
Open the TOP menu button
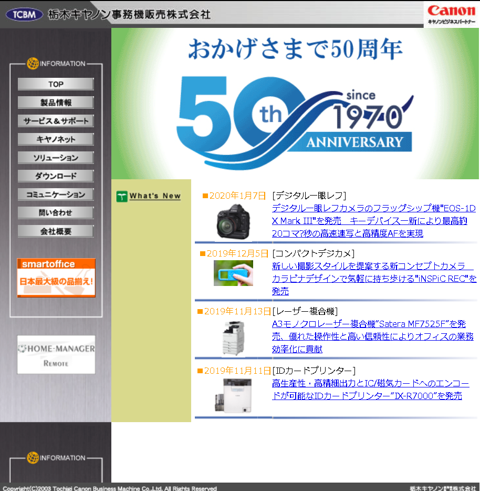(x=56, y=84)
